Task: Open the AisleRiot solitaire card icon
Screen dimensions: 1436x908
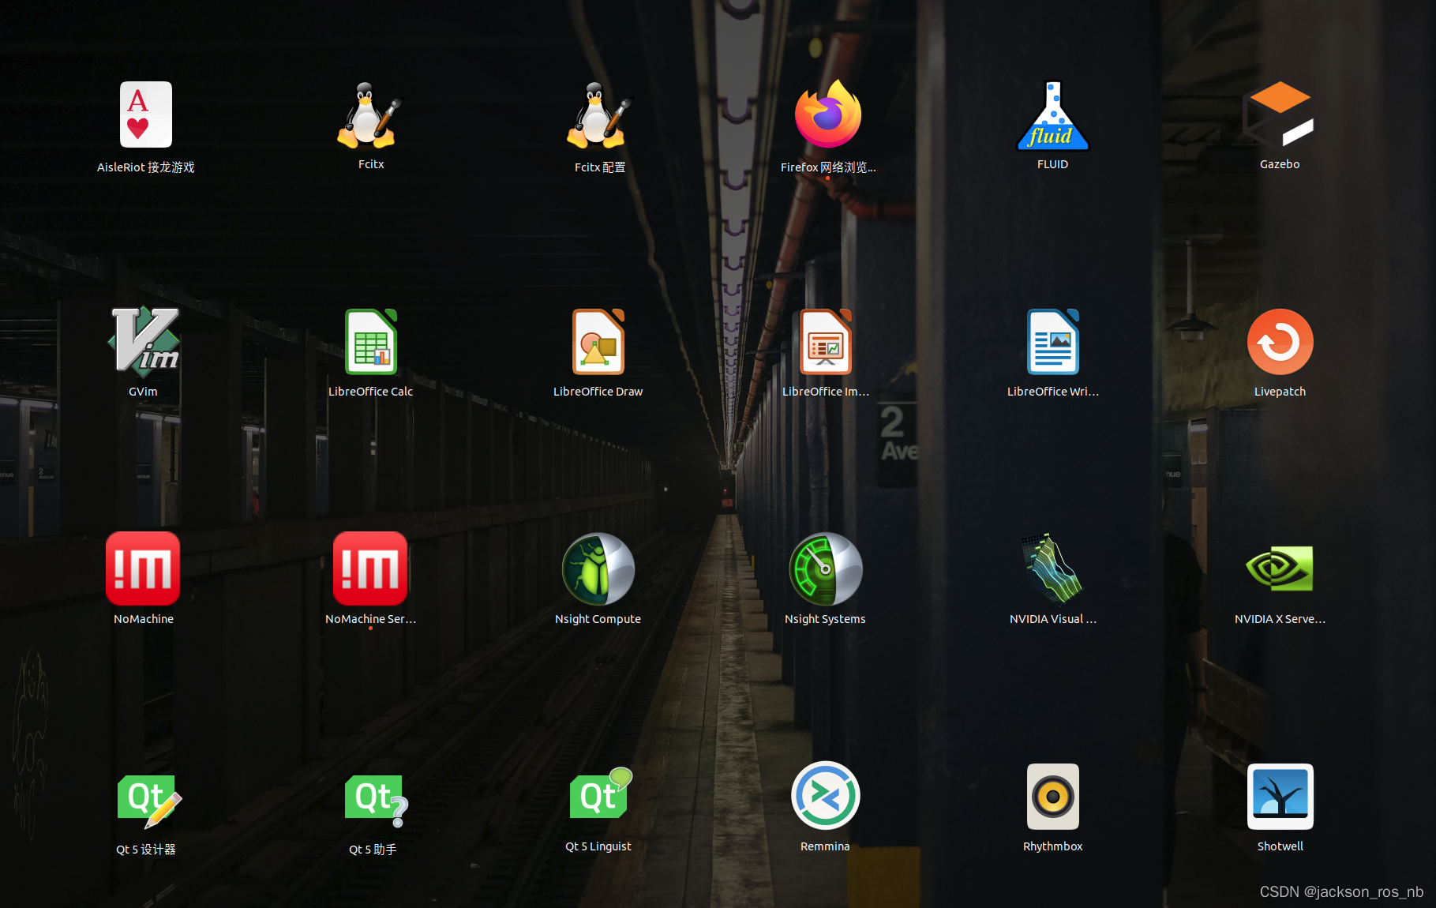Action: click(146, 114)
